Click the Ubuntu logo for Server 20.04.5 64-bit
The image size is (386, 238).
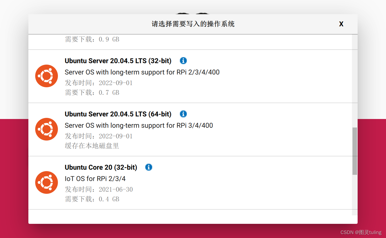coord(47,129)
